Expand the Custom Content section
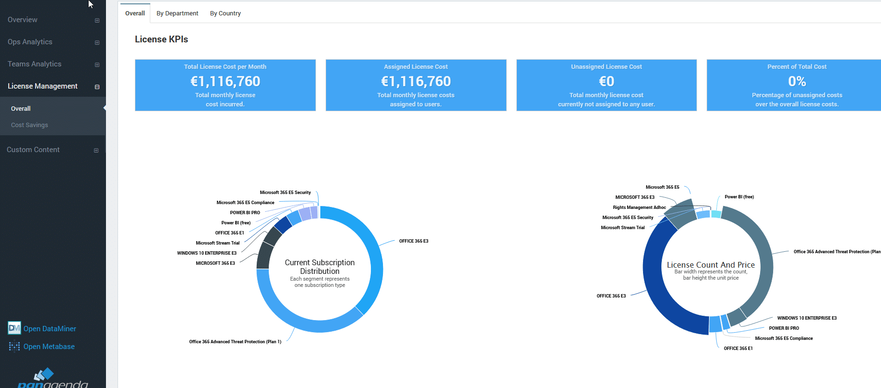 (96, 150)
